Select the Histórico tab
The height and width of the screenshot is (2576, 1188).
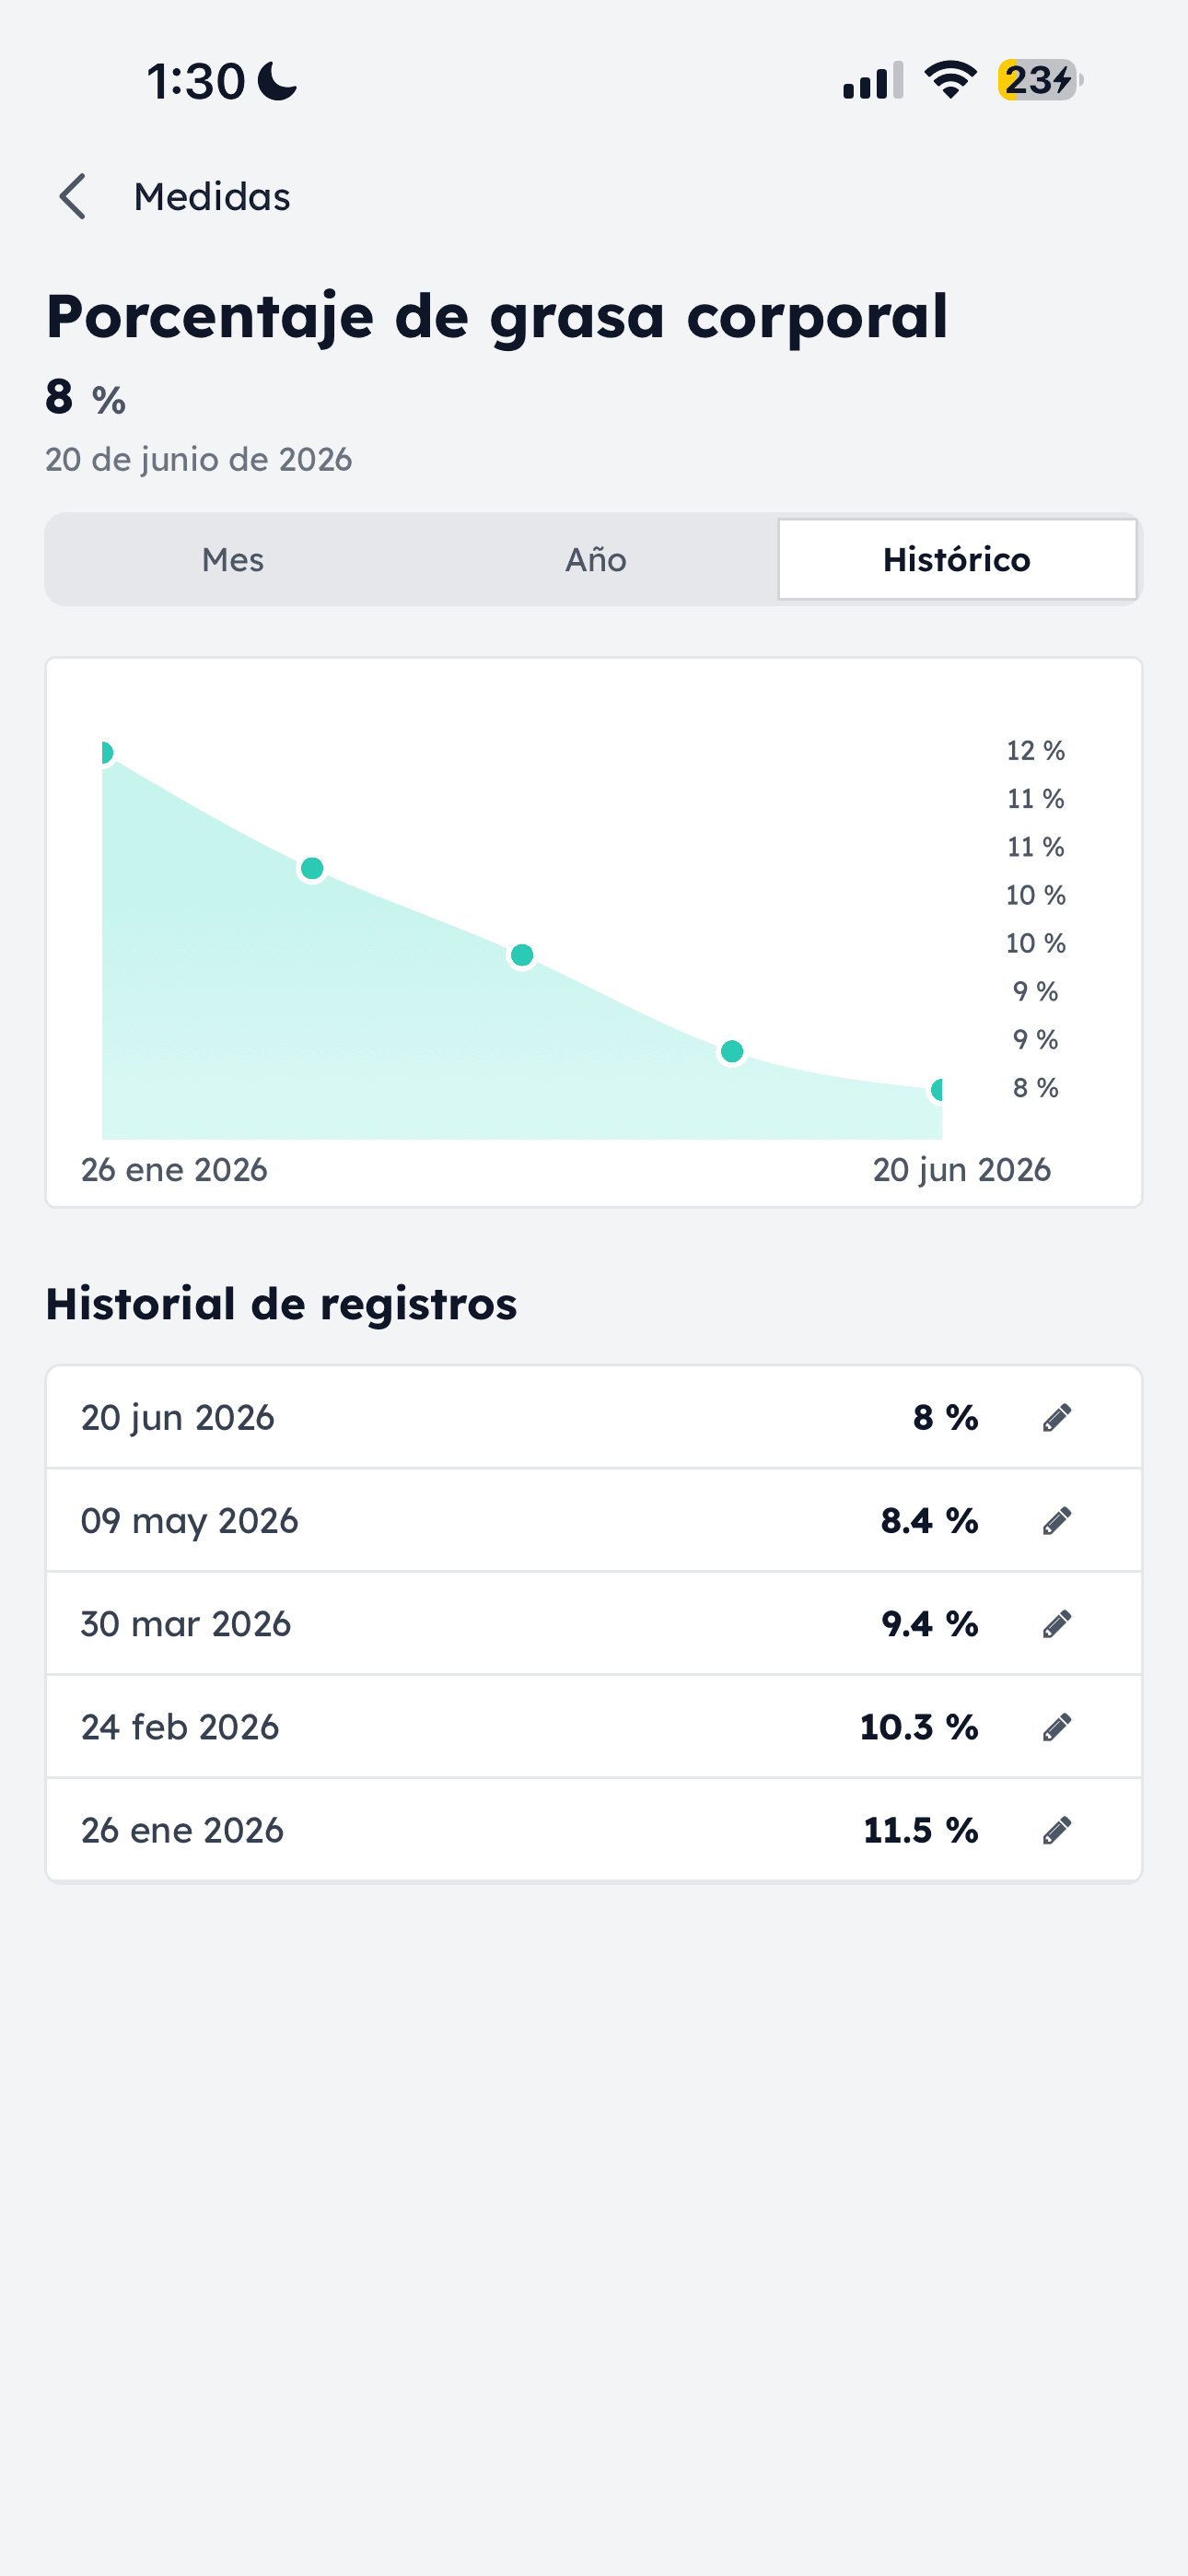957,559
